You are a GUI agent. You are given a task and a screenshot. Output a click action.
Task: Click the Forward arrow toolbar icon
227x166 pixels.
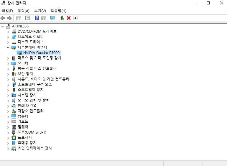click(9, 18)
